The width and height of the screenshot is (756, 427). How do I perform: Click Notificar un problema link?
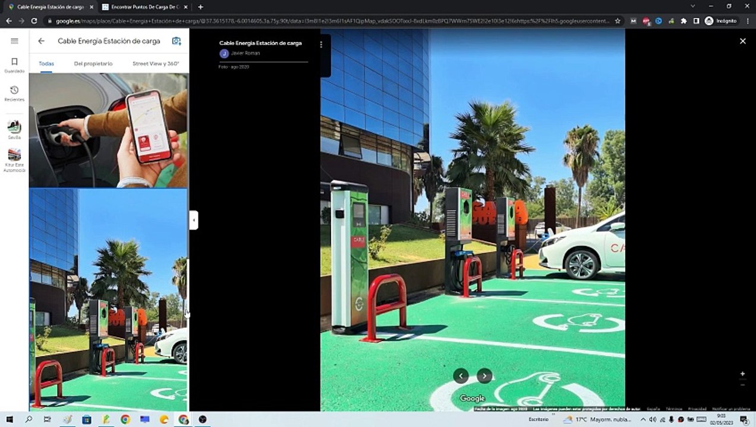pyautogui.click(x=730, y=409)
